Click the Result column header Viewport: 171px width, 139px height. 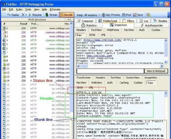[24, 24]
